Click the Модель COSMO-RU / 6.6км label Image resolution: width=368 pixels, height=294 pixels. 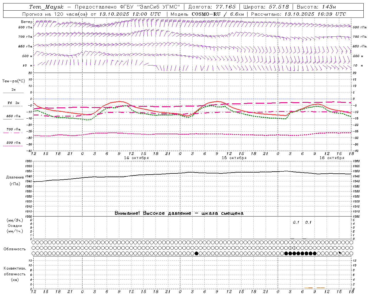click(x=207, y=14)
